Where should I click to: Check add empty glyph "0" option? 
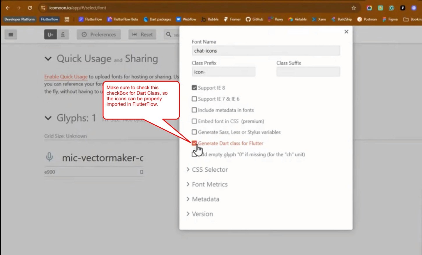pos(194,154)
